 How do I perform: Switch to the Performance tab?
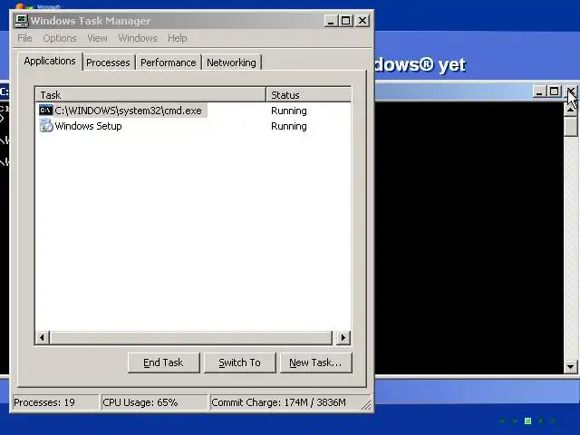pyautogui.click(x=169, y=63)
